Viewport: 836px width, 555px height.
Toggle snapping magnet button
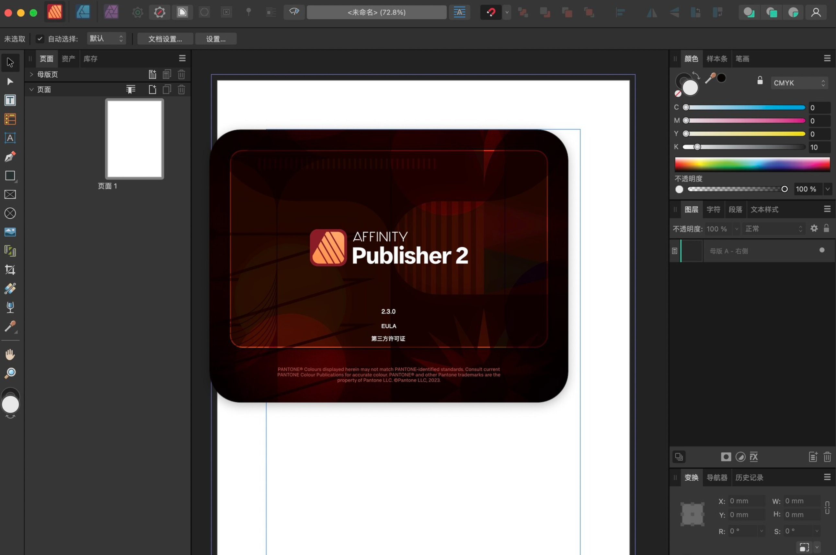pos(491,12)
